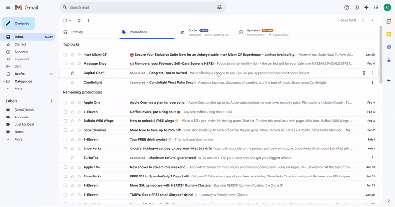Open the main menu hamburger icon

tap(8, 7)
